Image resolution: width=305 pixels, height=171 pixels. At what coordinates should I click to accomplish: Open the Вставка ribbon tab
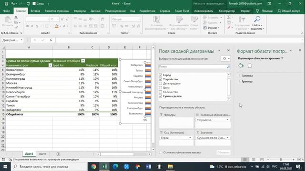(x=35, y=11)
